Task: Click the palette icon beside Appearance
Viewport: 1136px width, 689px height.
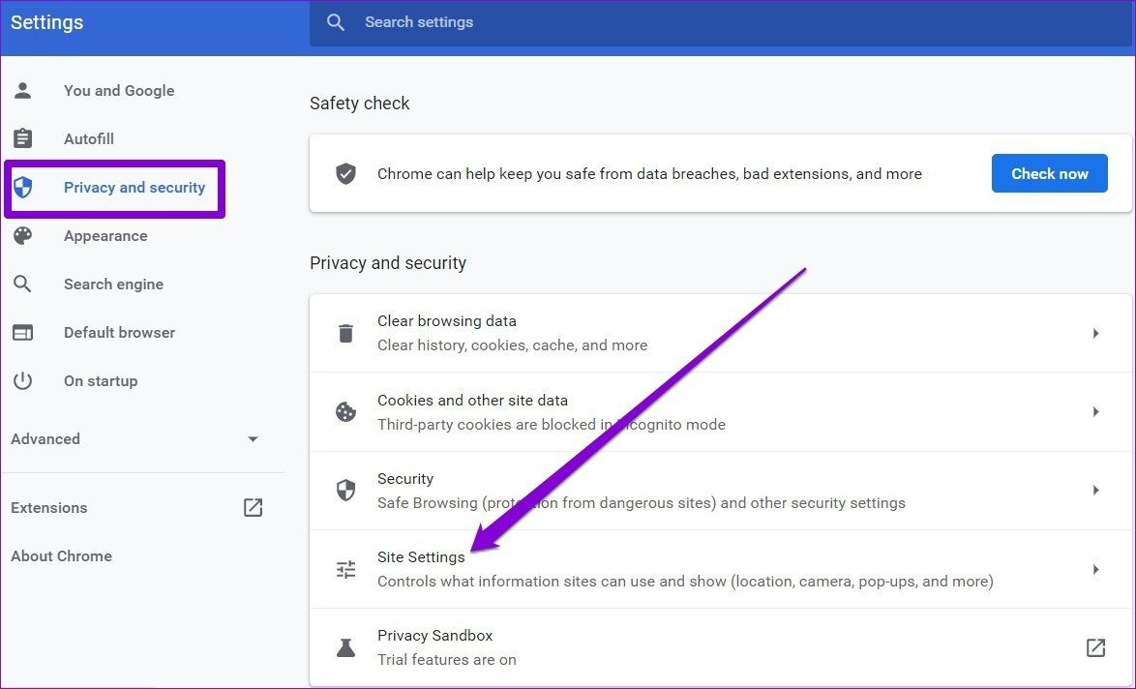Action: click(23, 235)
